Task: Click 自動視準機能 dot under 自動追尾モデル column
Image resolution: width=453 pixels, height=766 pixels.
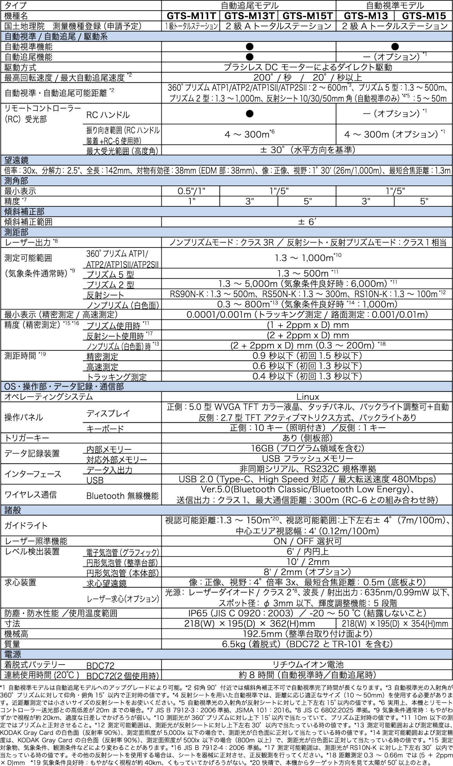Action: click(x=250, y=46)
